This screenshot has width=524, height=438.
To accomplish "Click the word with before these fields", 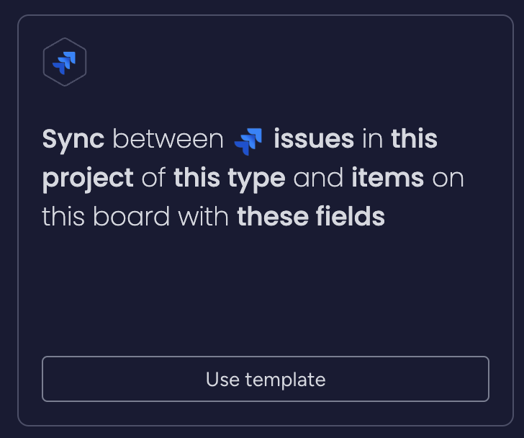I will point(203,216).
